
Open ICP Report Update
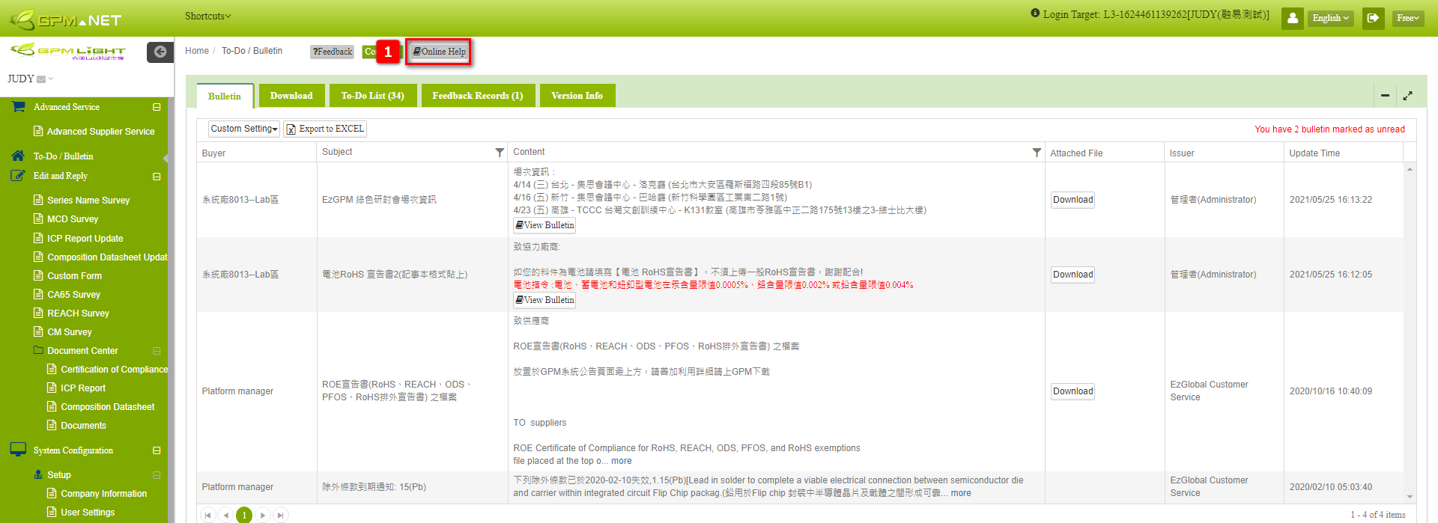click(x=85, y=239)
